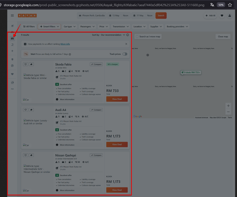Bookmark page with browser star icon
This screenshot has height=197, width=237.
coord(230,5)
